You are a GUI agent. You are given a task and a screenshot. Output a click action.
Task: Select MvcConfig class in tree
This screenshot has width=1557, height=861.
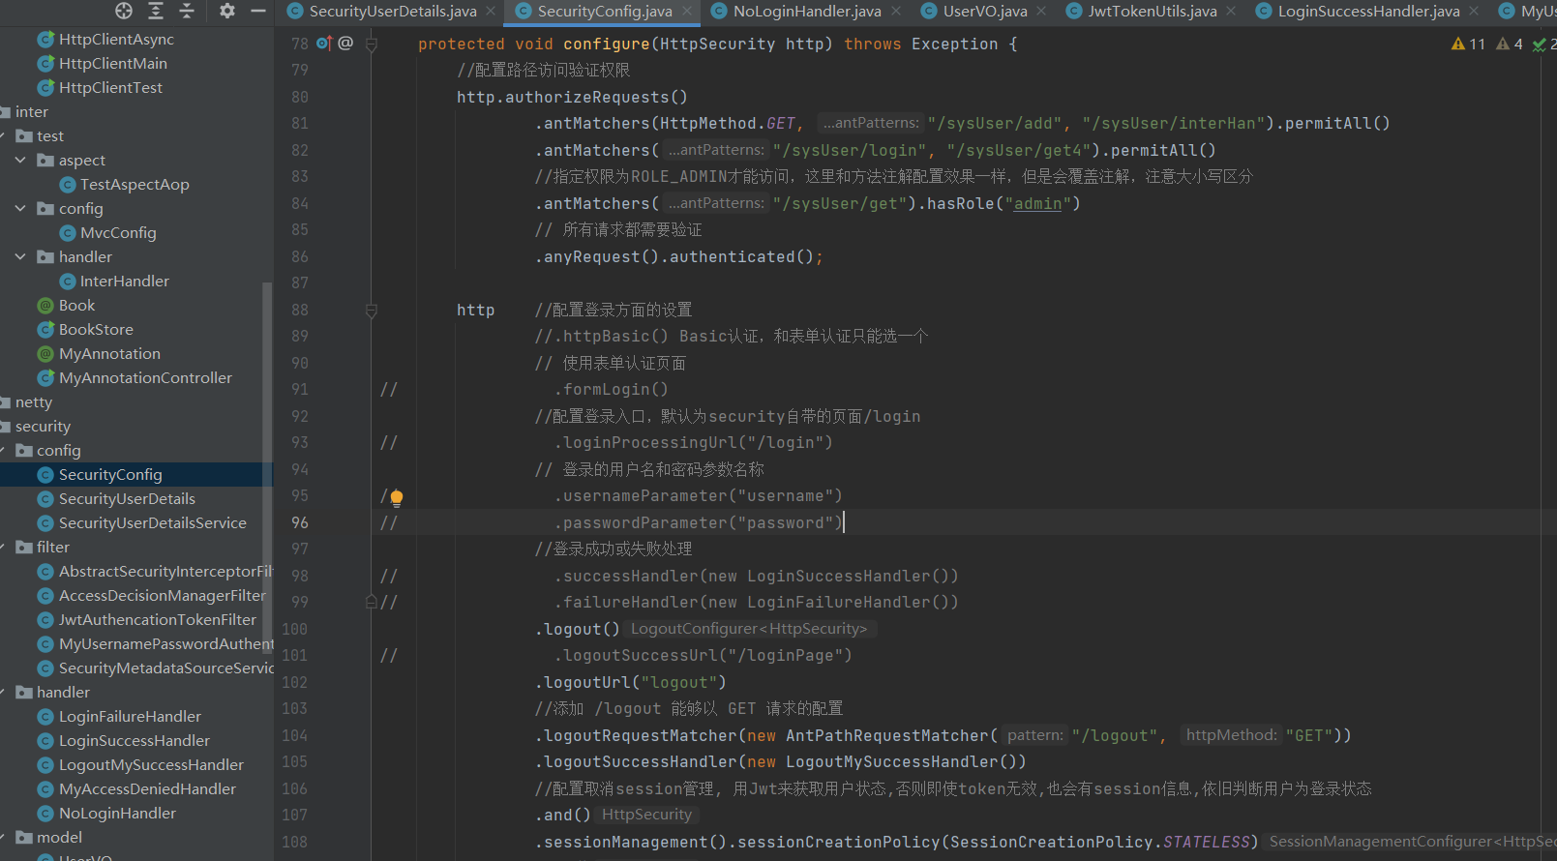(x=118, y=233)
